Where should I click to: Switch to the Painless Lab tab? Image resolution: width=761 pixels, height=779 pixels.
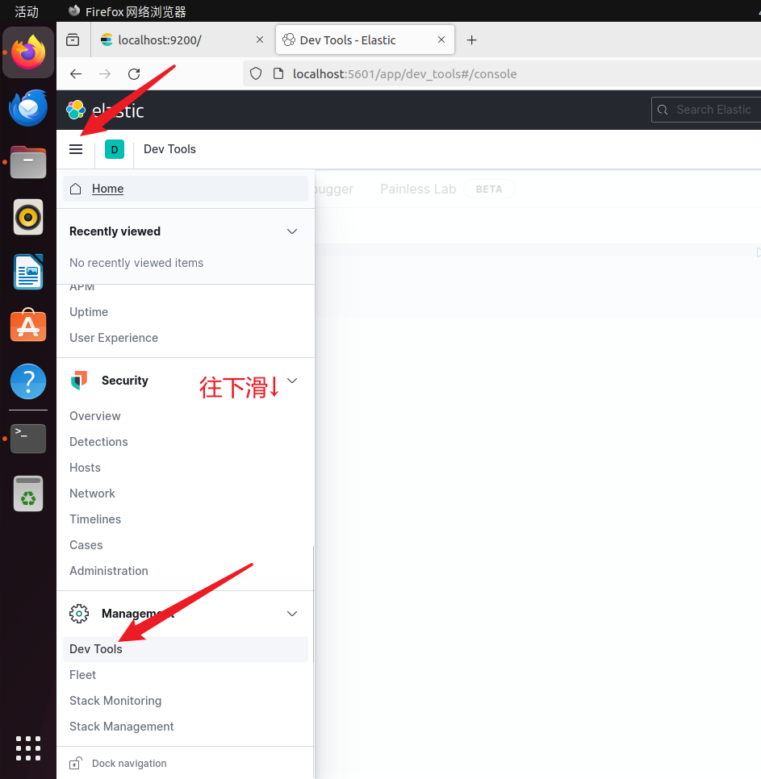(418, 189)
